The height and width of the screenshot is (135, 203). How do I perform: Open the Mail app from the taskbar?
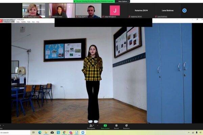click(x=52, y=133)
